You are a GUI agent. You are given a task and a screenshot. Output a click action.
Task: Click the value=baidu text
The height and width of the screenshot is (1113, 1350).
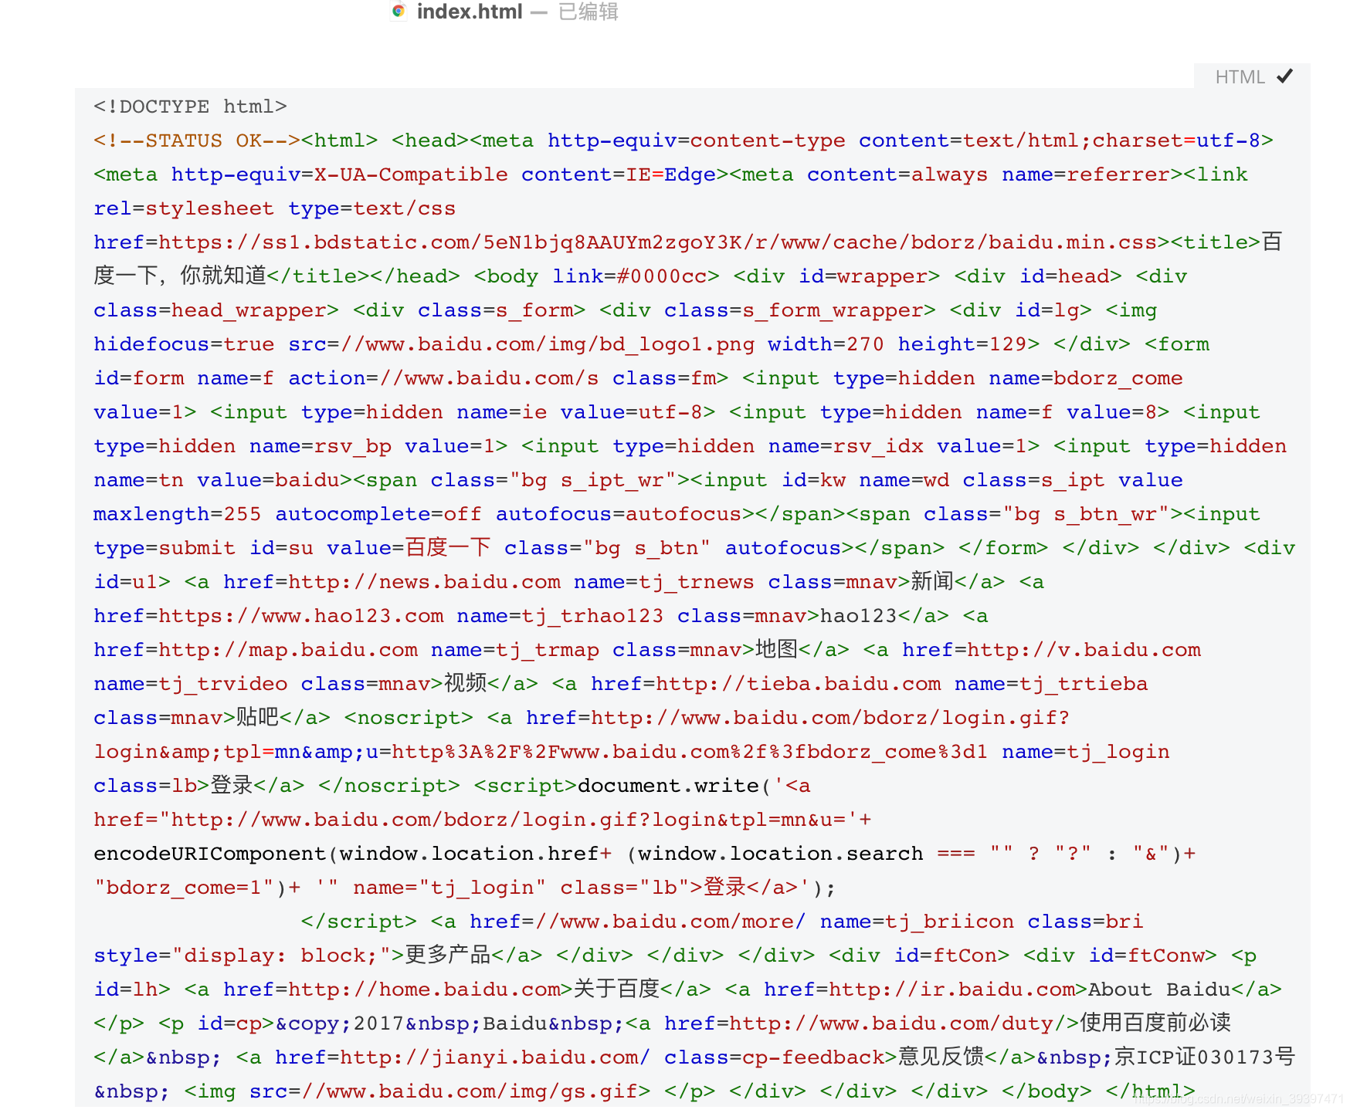click(x=268, y=480)
